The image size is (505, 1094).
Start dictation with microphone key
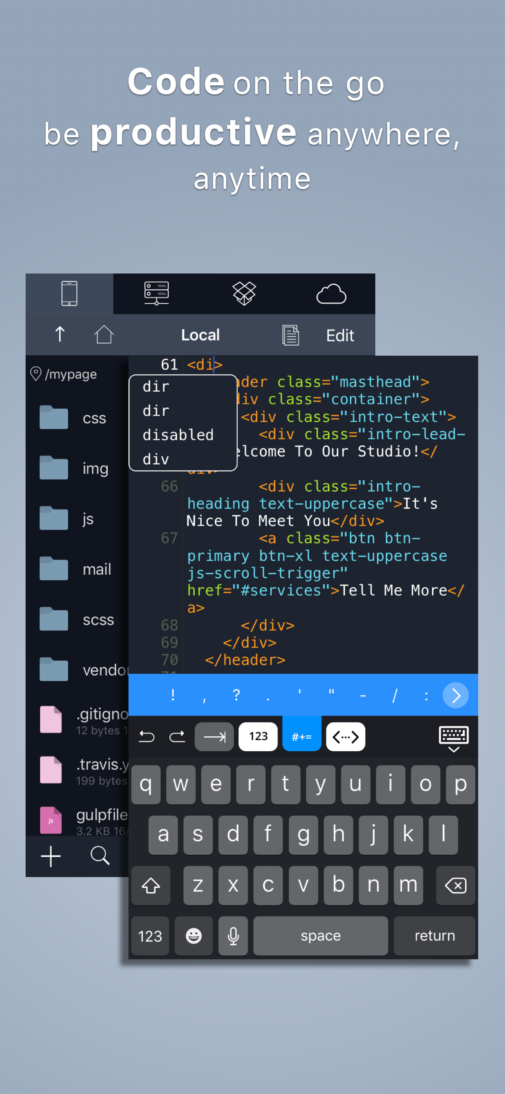click(233, 936)
